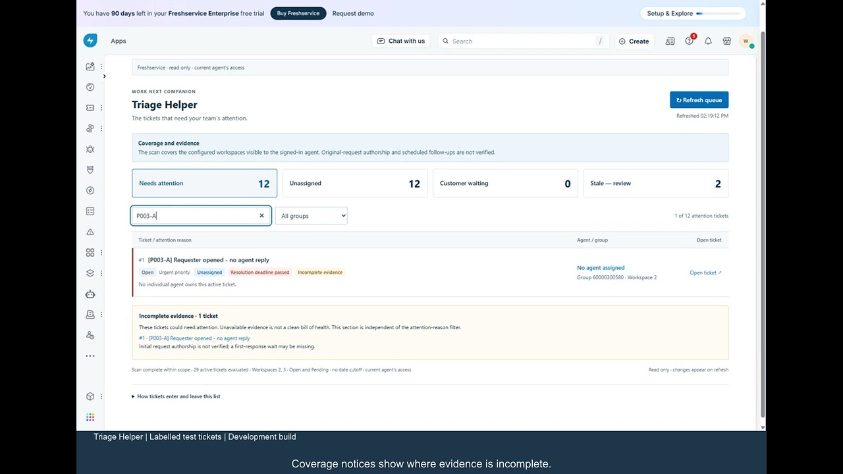Click the Ticket / attention reason column header
The image size is (843, 474).
coord(165,240)
